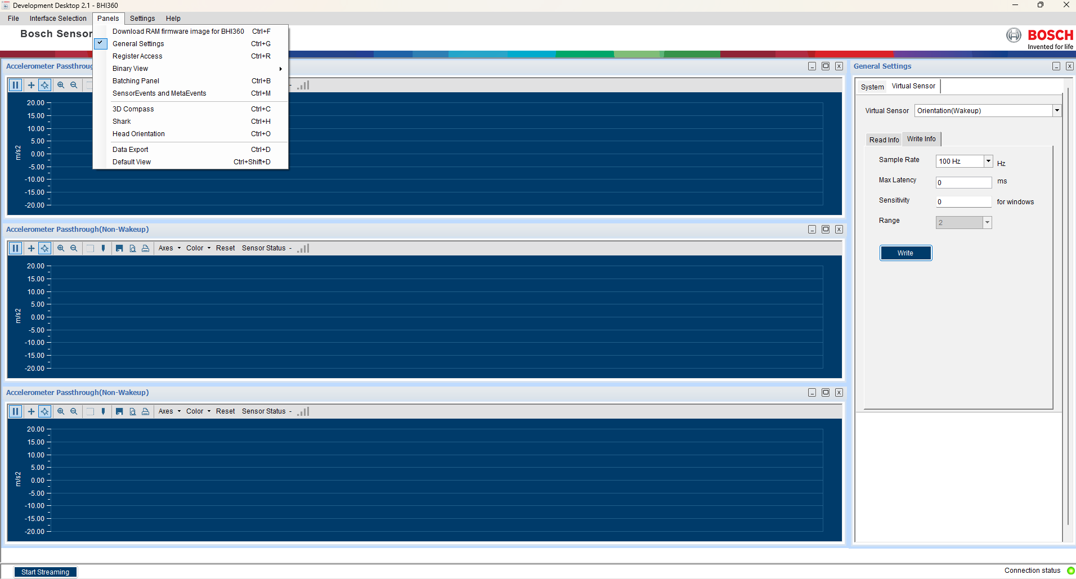Choose Shark from Panels menu
Screen dimensions: 1076x579
[x=191, y=122]
